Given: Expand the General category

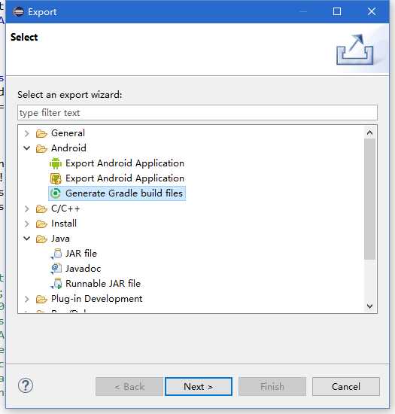Looking at the screenshot, I should point(26,133).
